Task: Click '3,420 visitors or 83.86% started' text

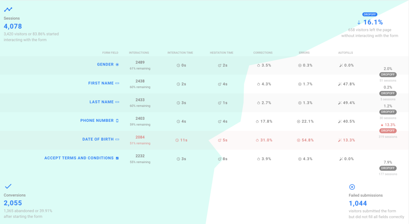Action: (x=31, y=34)
